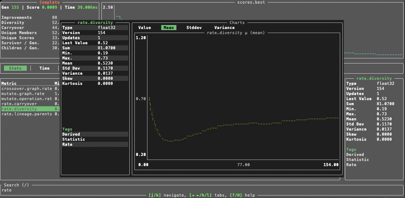
Task: Click Skew 0.0000 row in background side panel
Action: click(374, 134)
